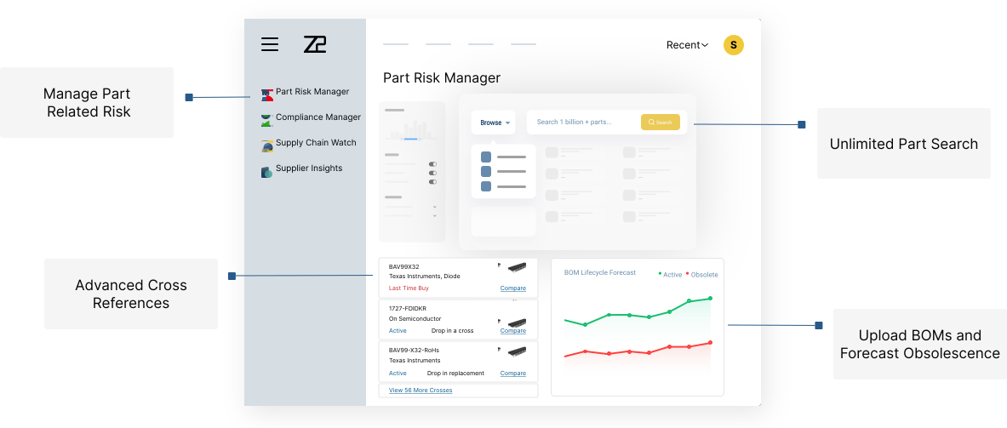The image size is (1007, 428).
Task: Click the 1727-FDIDKR chip thumbnail
Action: coord(517,322)
